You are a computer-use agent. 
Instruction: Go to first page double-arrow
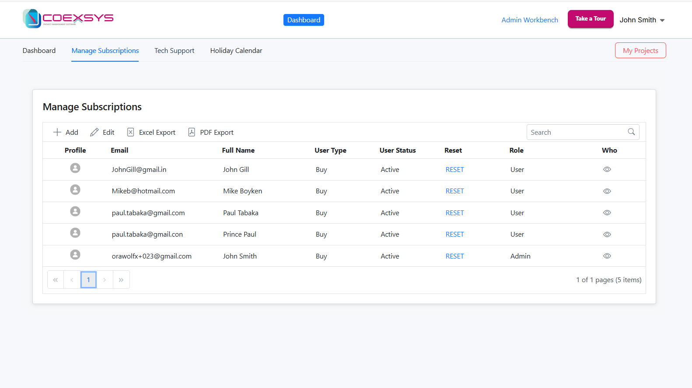[x=56, y=280]
